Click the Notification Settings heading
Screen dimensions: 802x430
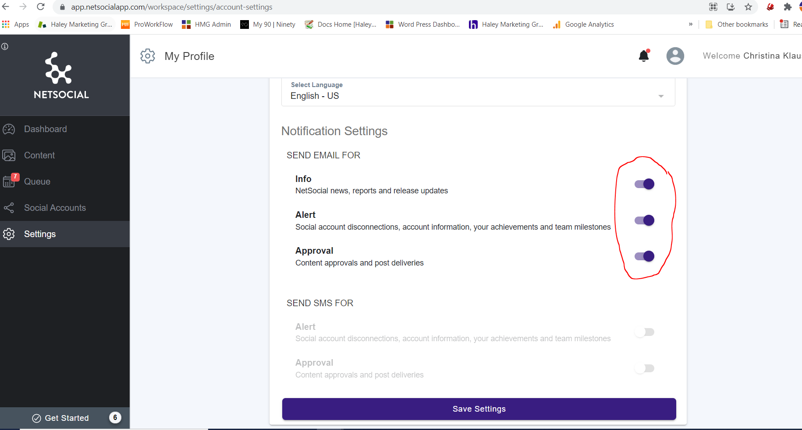coord(334,131)
